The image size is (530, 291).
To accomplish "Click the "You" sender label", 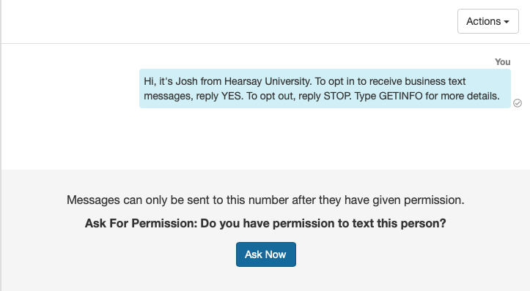I will point(502,62).
